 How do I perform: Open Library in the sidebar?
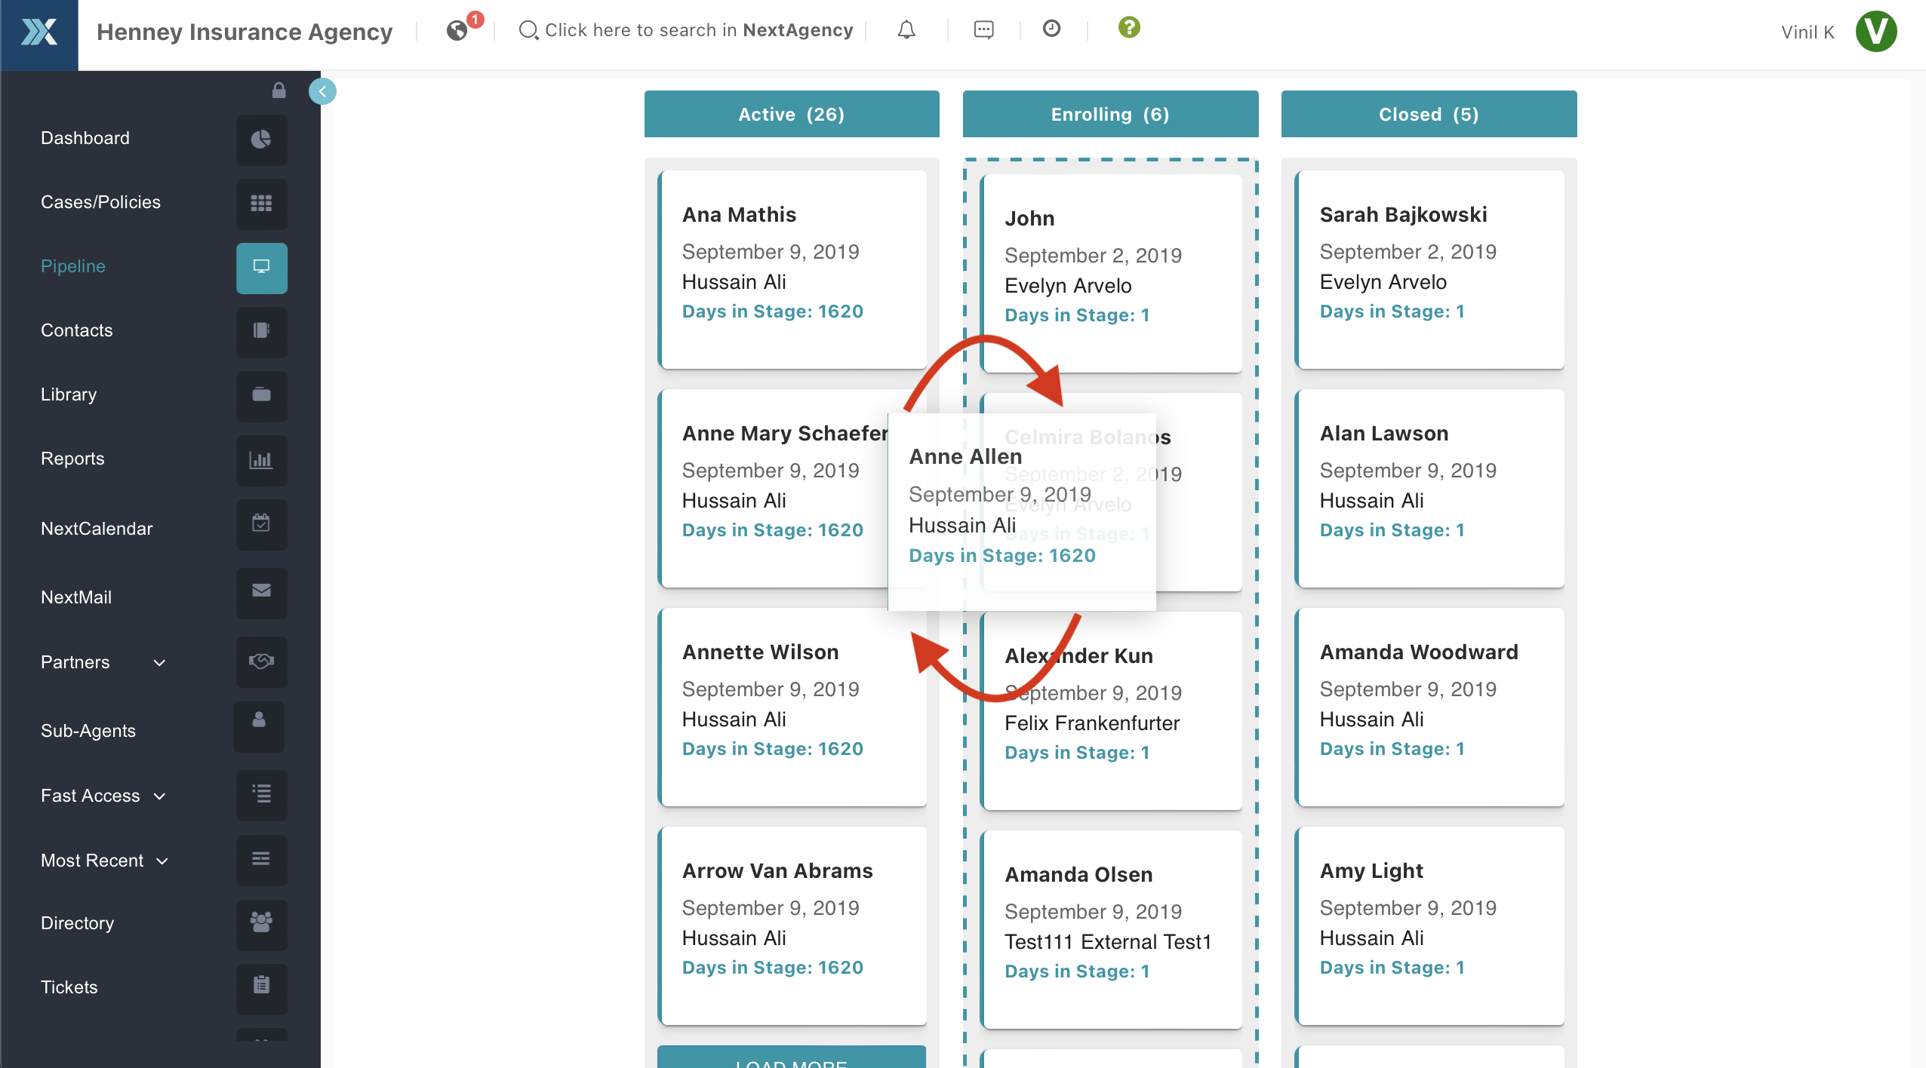pyautogui.click(x=69, y=394)
